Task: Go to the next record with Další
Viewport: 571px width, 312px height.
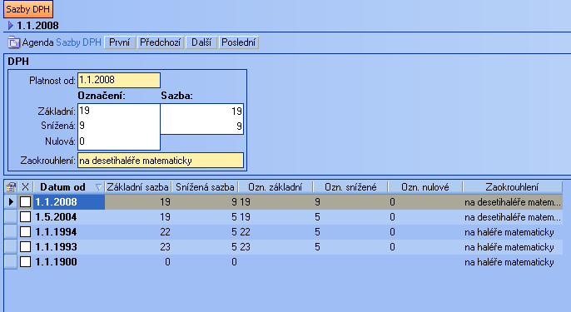Action: (201, 42)
